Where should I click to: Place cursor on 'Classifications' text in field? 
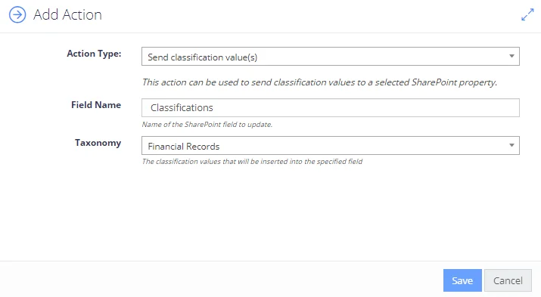tap(182, 108)
